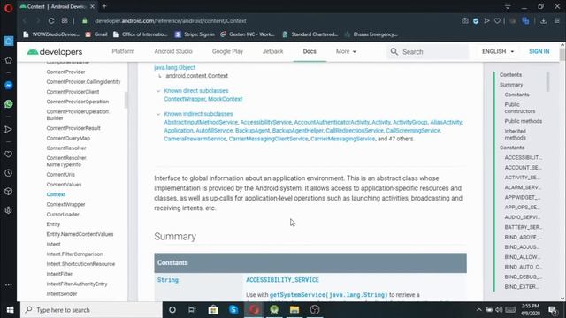Select Intent in left navigation
The image size is (566, 318).
(53, 244)
